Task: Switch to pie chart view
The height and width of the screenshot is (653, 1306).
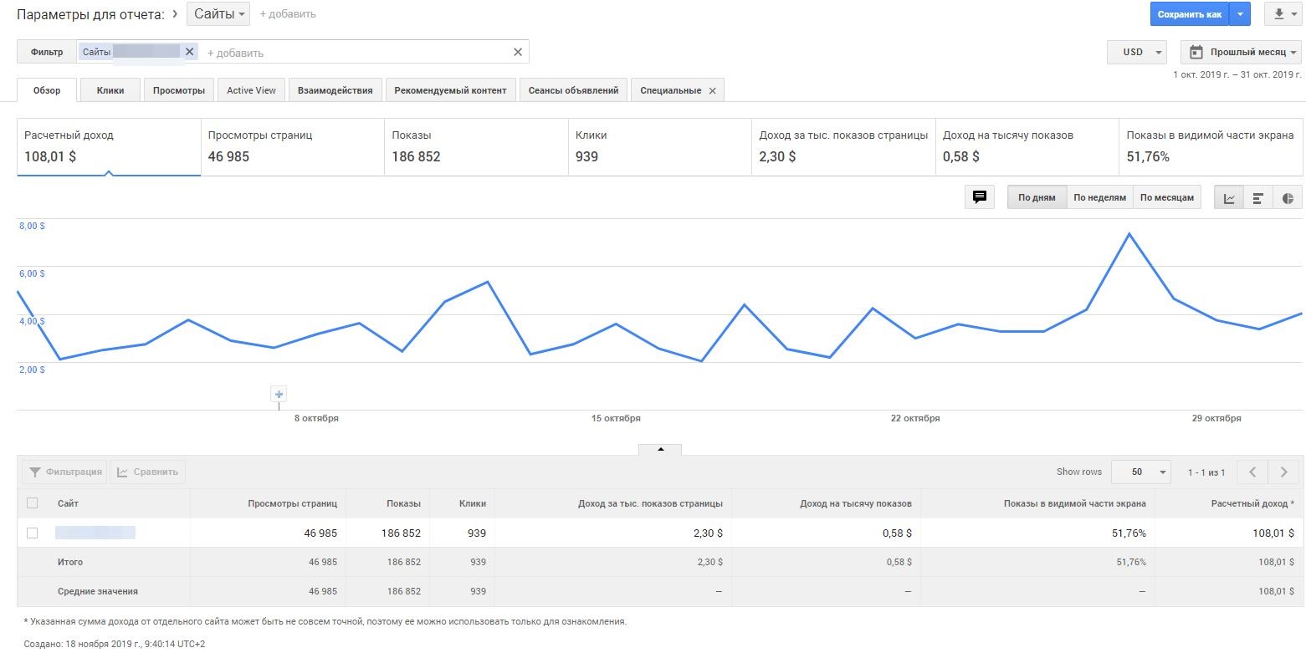Action: (x=1288, y=198)
